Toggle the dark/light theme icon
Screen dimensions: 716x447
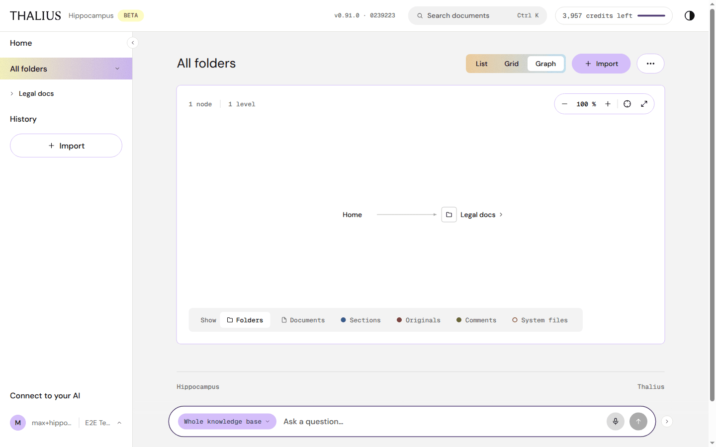[x=689, y=15]
